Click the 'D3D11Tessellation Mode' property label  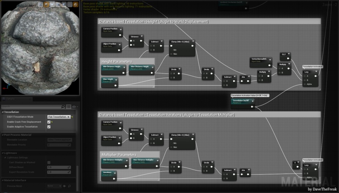pyautogui.click(x=20, y=117)
